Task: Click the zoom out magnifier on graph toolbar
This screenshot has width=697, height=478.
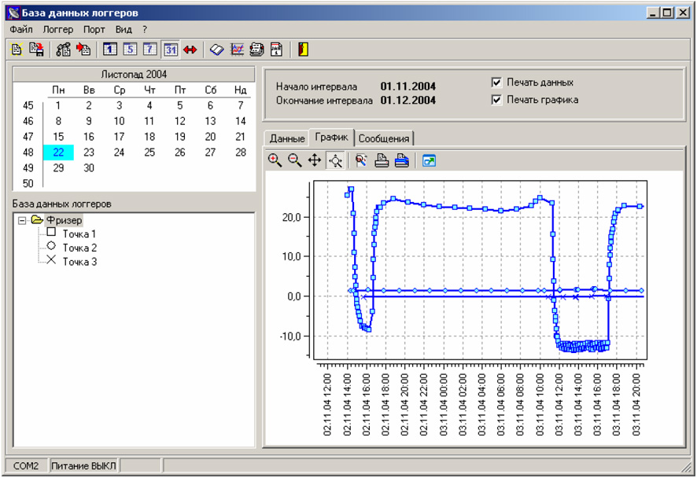Action: tap(295, 160)
